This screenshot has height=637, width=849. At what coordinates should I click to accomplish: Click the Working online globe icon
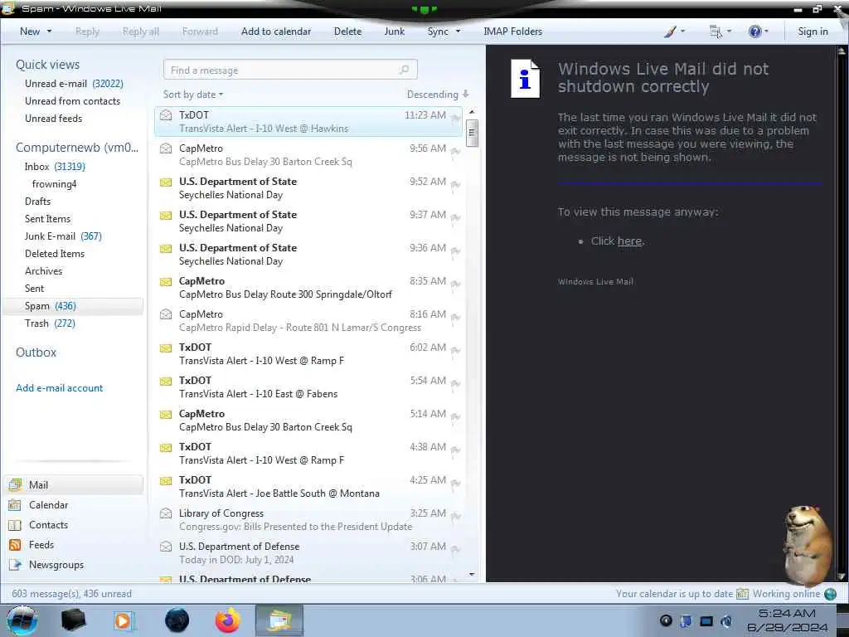pyautogui.click(x=831, y=594)
